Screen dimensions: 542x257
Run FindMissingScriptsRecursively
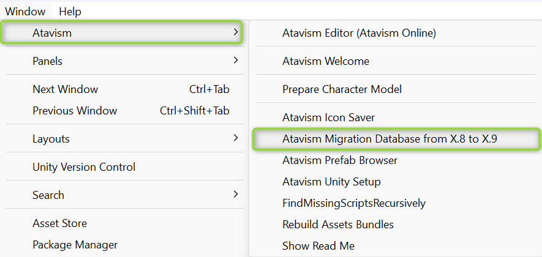353,203
